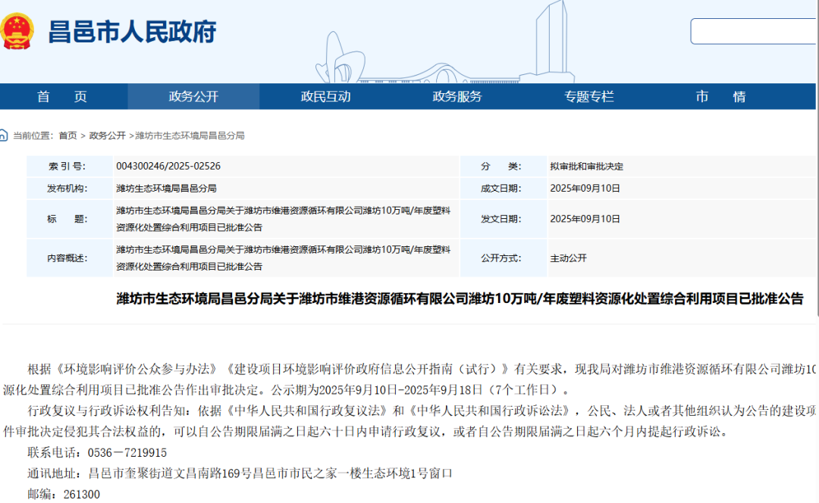Open the 市情 navigation menu

[719, 96]
